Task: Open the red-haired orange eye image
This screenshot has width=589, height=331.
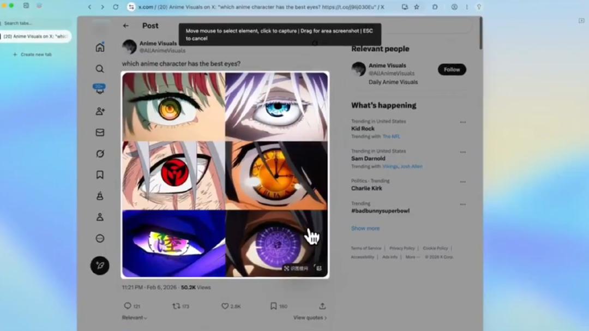Action: (x=173, y=106)
